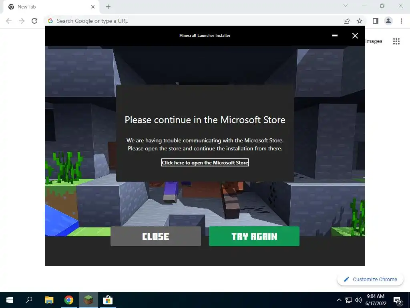The image size is (410, 308).
Task: Close the New Tab tab
Action: pyautogui.click(x=93, y=7)
